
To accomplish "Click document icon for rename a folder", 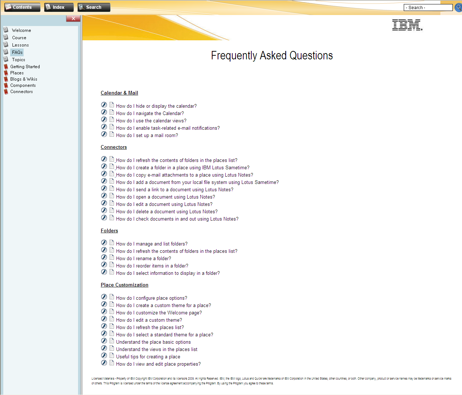I will [112, 257].
